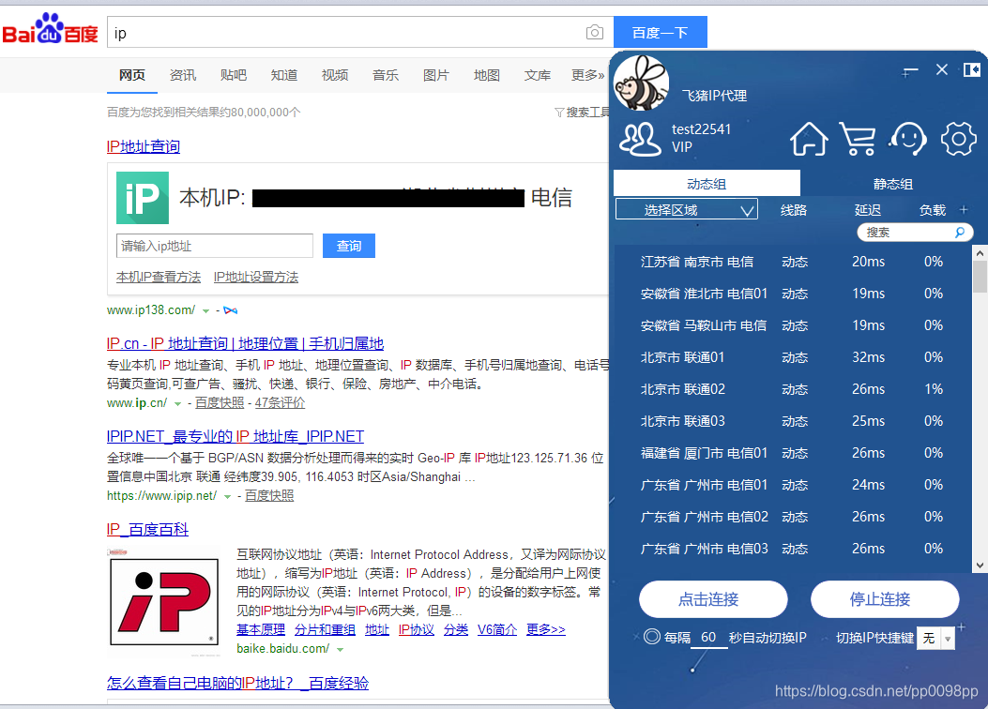The image size is (988, 709).
Task: Click the dock-panel icon in the proxy window's title bar
Action: point(971,69)
